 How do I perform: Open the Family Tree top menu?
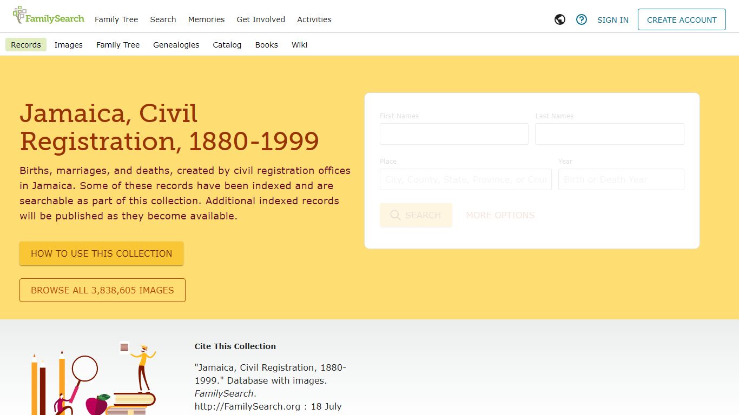coord(116,19)
